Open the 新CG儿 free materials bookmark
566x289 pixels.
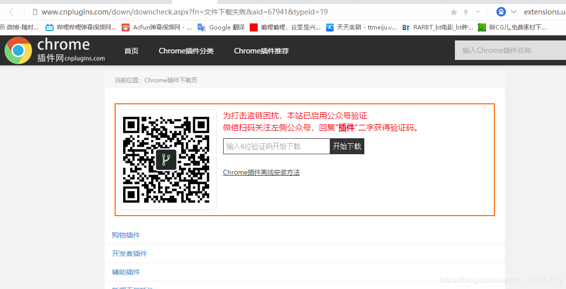point(512,27)
